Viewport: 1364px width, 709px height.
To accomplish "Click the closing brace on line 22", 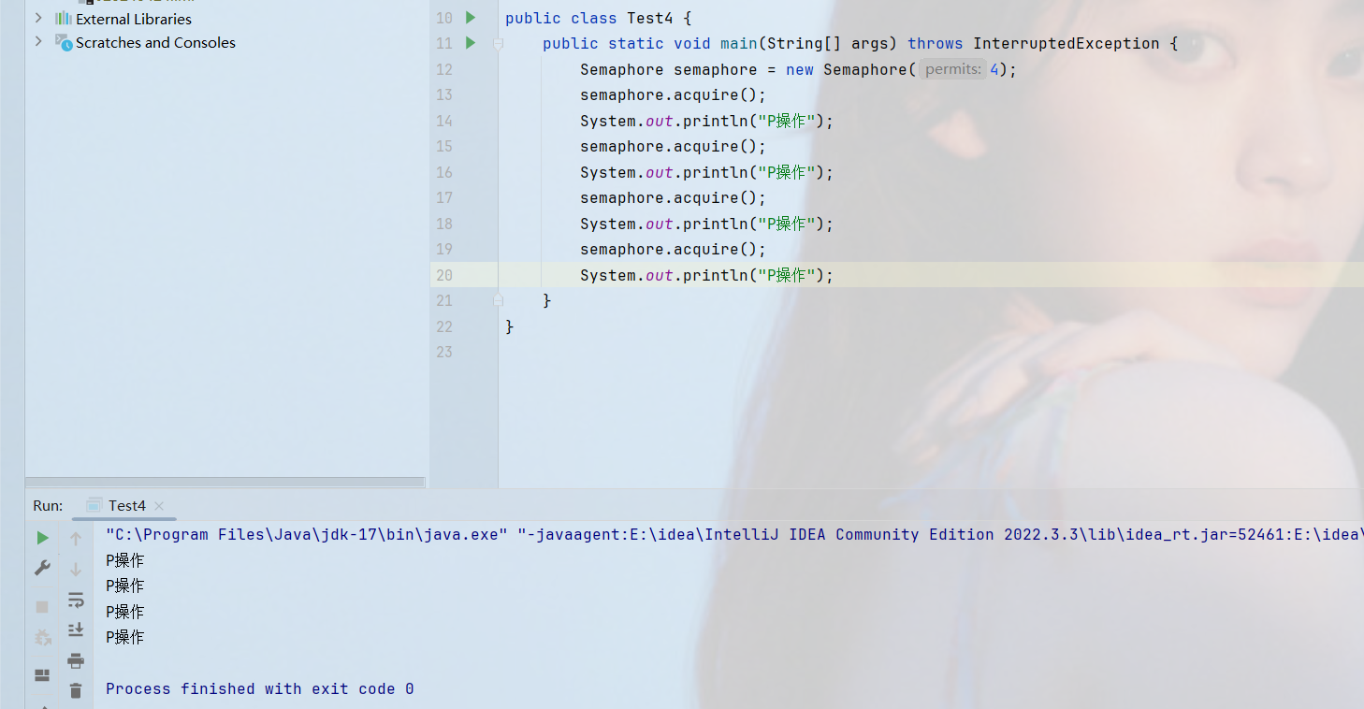I will (510, 326).
